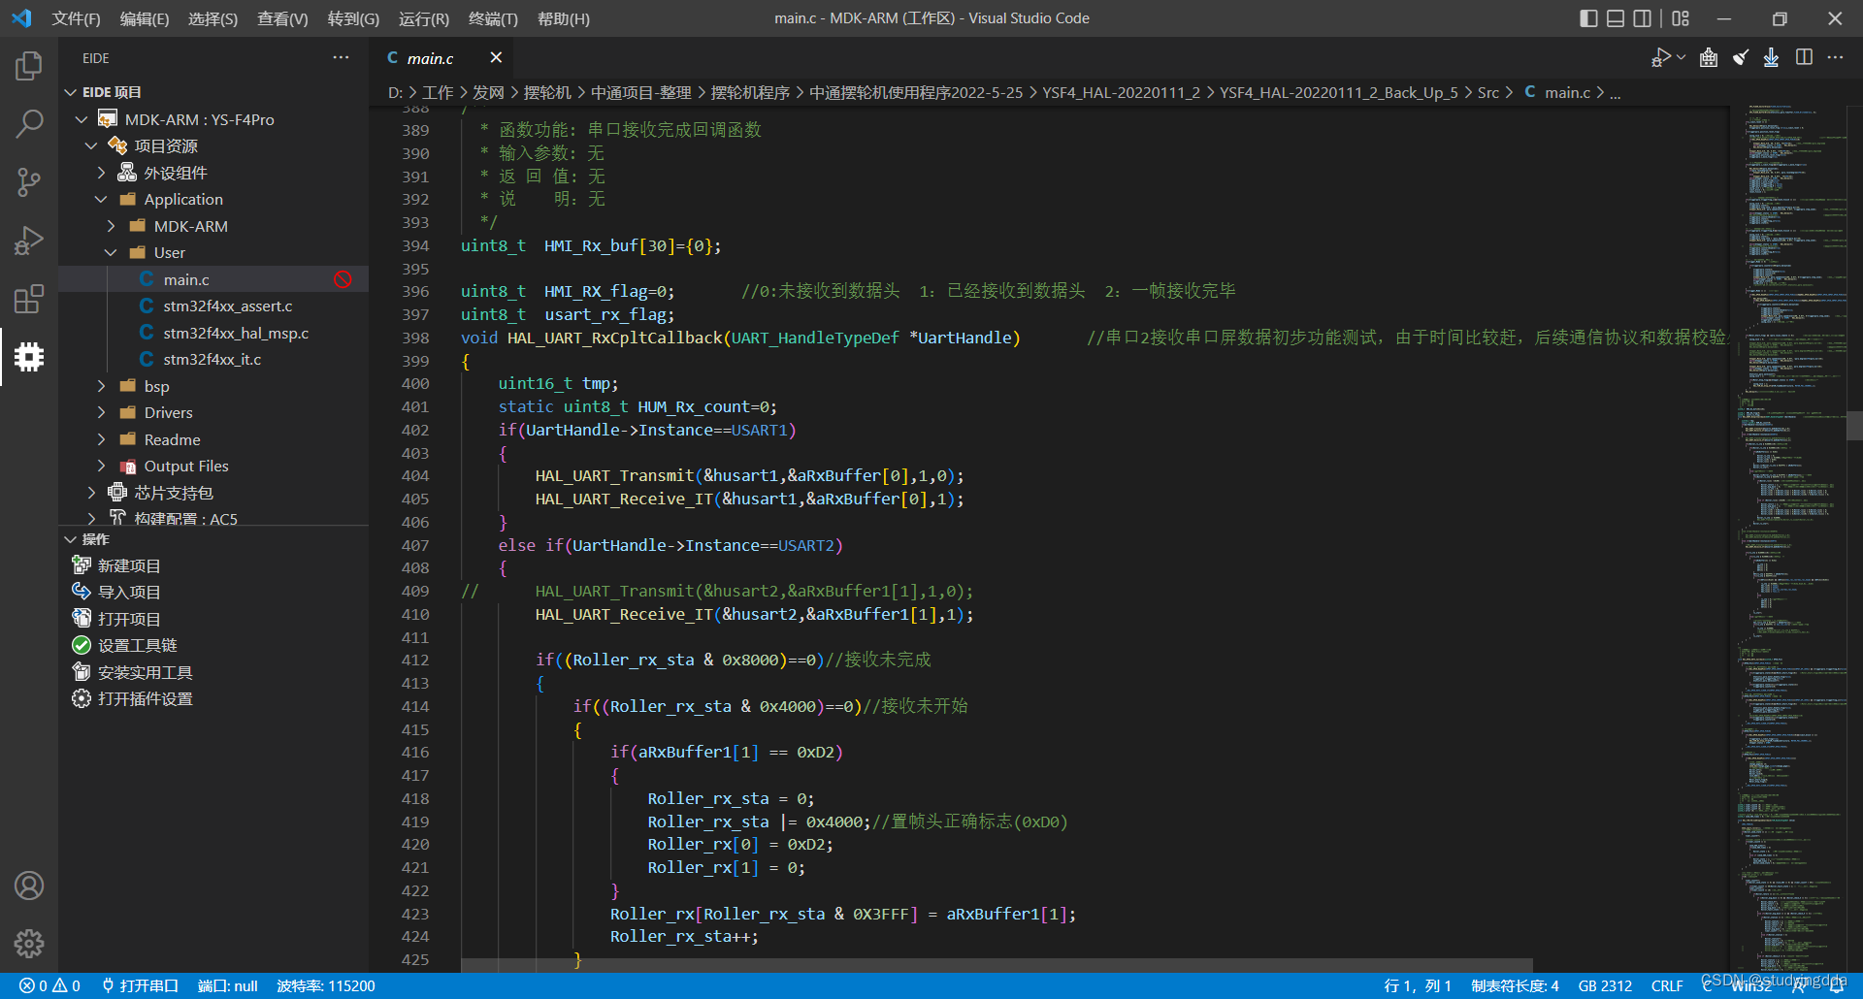The image size is (1863, 999).
Task: Expand the 芯片支持包 node
Action: click(x=91, y=493)
